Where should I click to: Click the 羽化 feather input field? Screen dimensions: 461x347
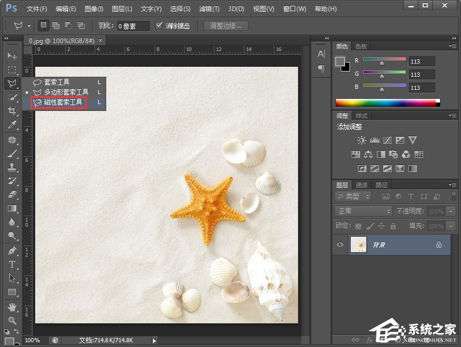coord(133,26)
